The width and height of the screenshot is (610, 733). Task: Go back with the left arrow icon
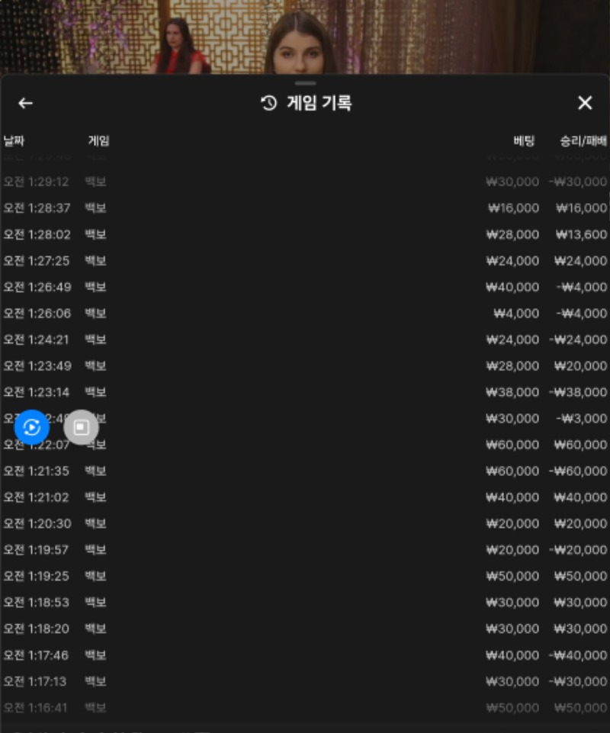[x=25, y=103]
